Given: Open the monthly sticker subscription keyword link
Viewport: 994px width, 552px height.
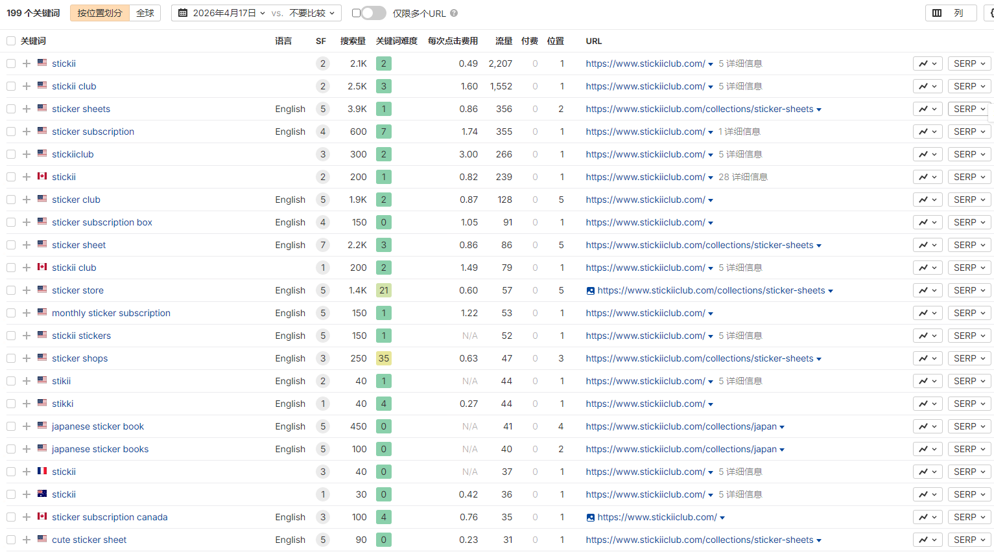Looking at the screenshot, I should point(111,313).
